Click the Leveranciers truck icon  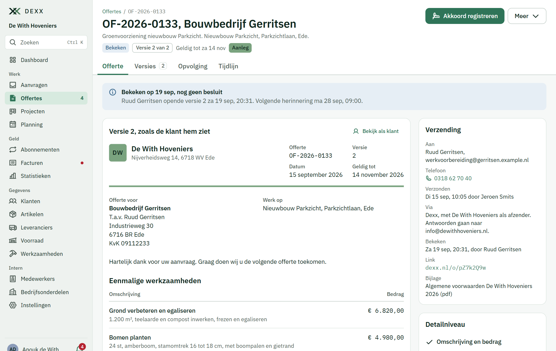(13, 227)
